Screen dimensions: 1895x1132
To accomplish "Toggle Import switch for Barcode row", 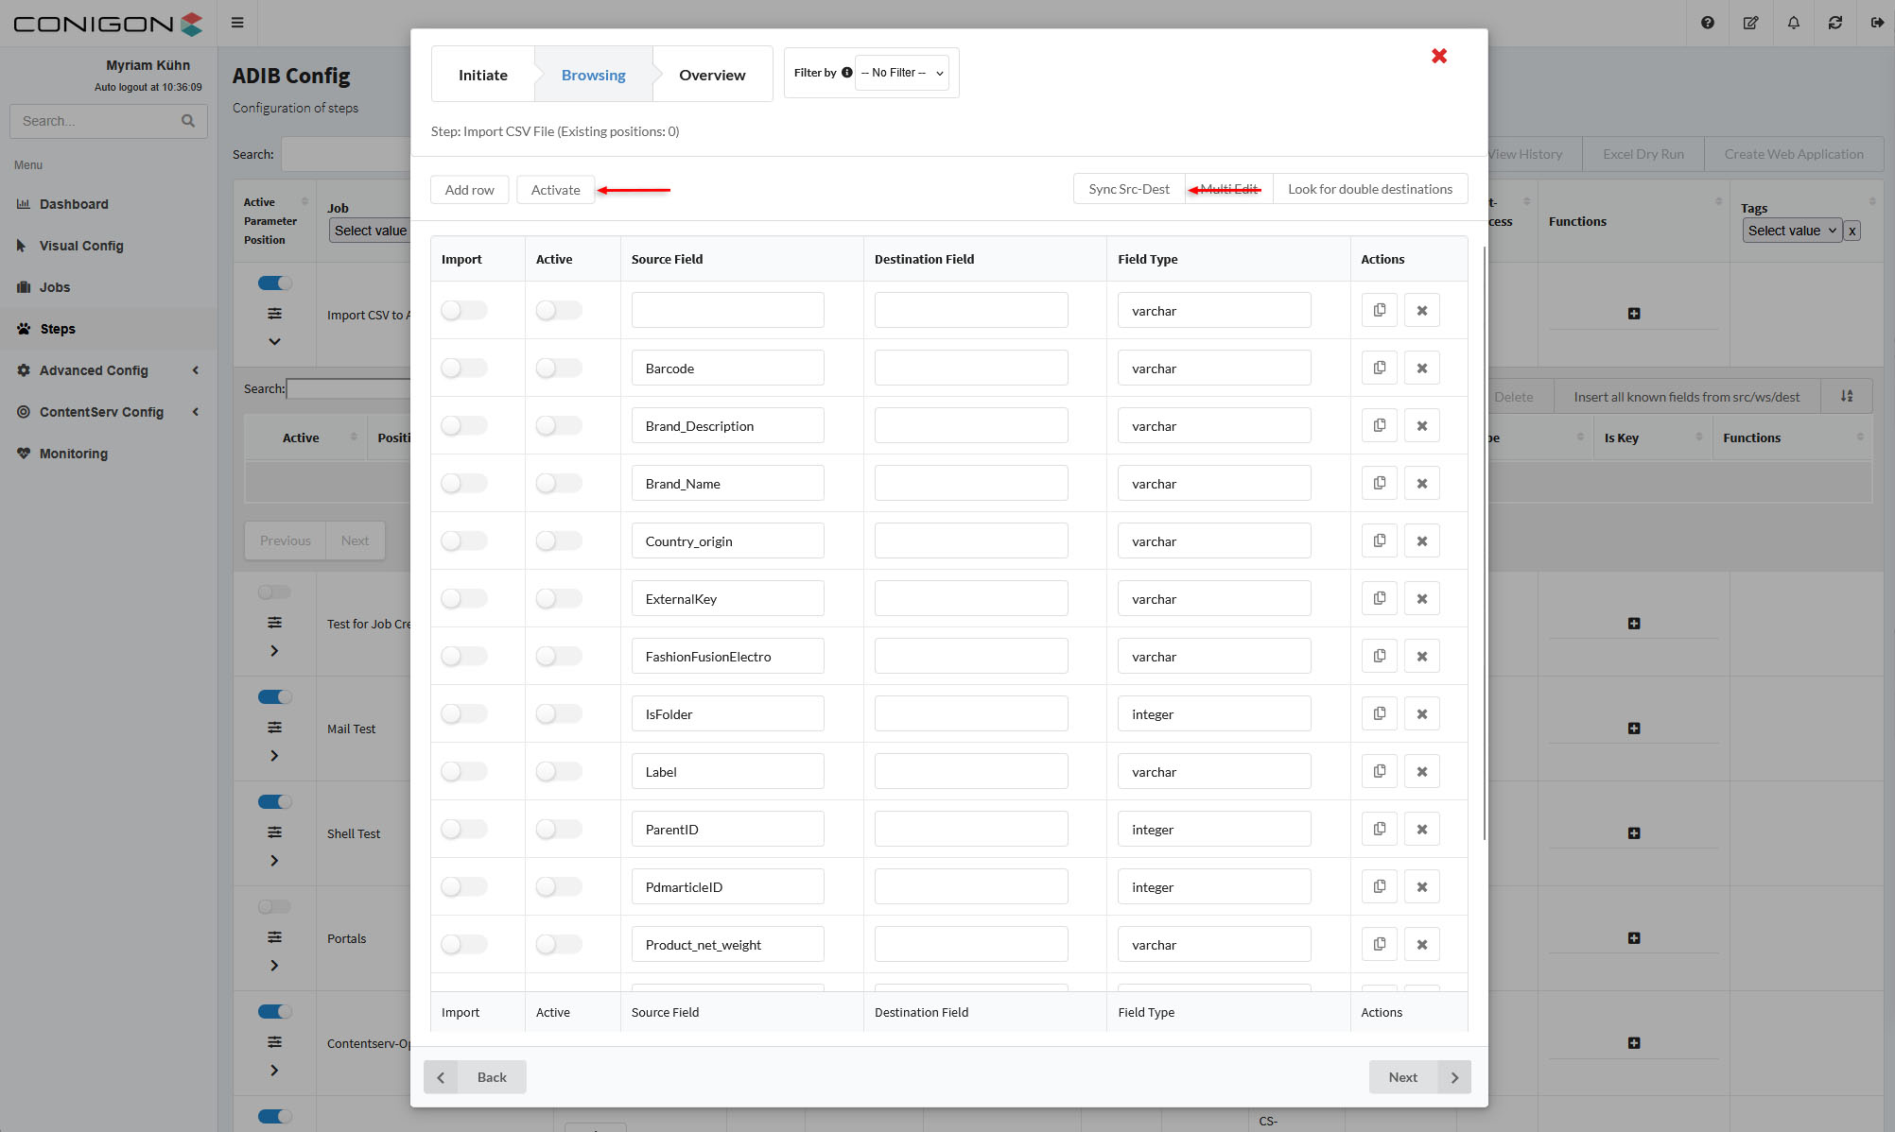I will coord(463,368).
